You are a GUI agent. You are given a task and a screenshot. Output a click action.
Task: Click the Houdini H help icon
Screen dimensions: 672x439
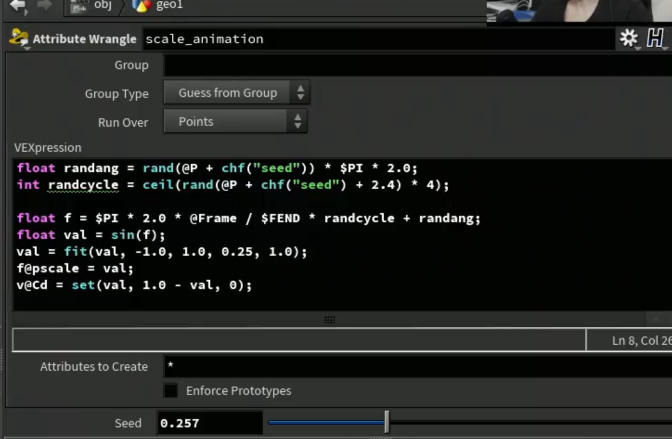pyautogui.click(x=655, y=38)
